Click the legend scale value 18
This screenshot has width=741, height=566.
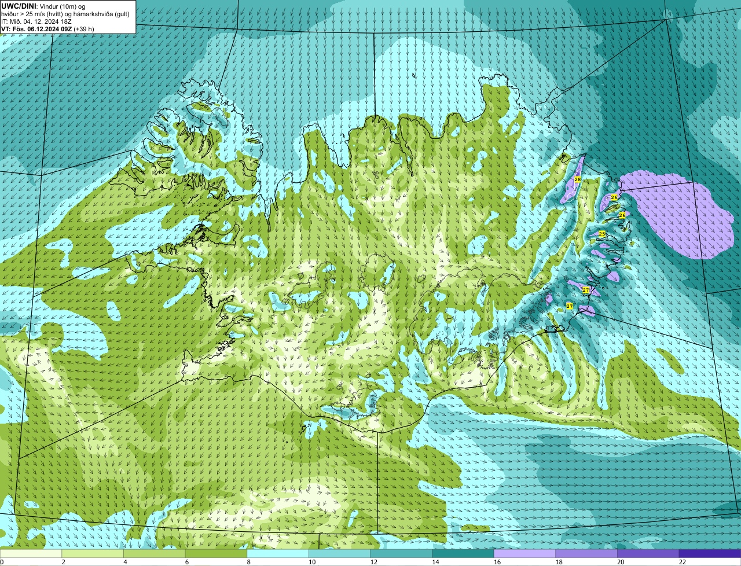tap(559, 562)
